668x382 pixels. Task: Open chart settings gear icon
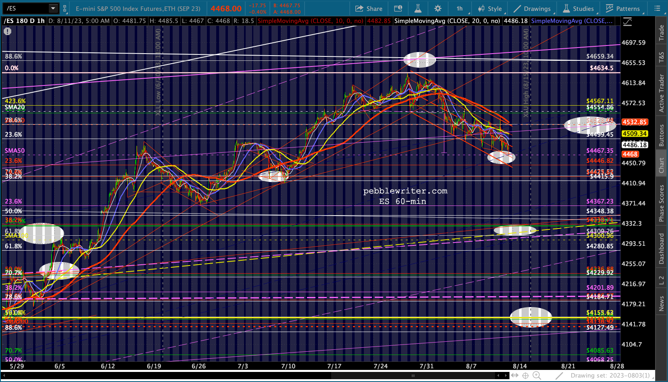coord(438,8)
